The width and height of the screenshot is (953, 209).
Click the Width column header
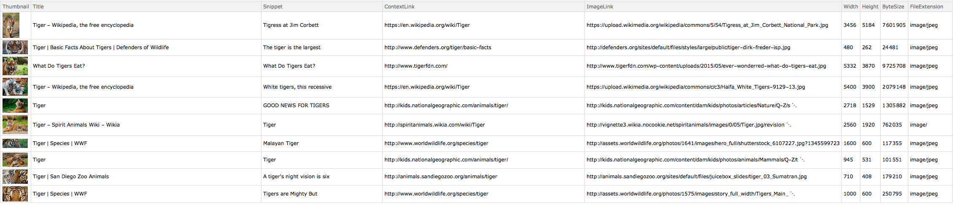coord(850,7)
